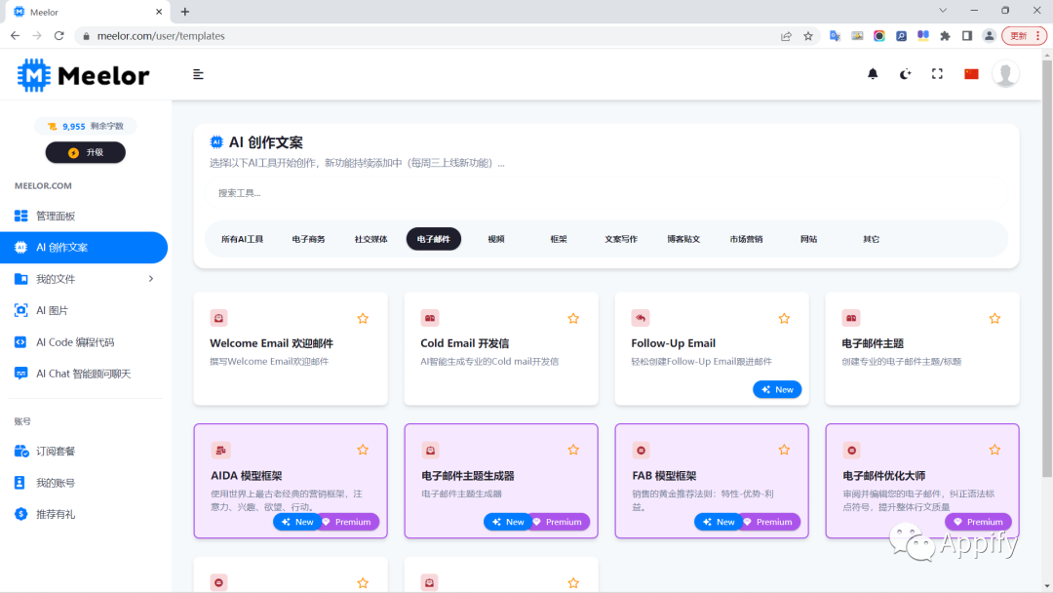Favorite the 电子邮件主题生成器 star
Image resolution: width=1053 pixels, height=593 pixels.
click(573, 450)
